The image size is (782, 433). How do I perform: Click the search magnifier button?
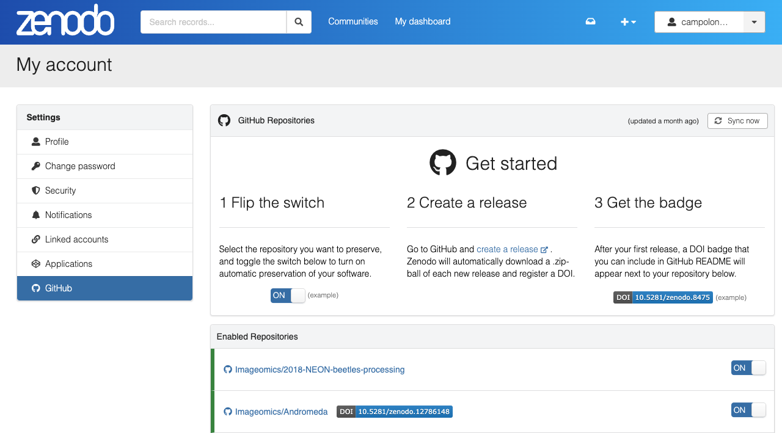click(299, 22)
